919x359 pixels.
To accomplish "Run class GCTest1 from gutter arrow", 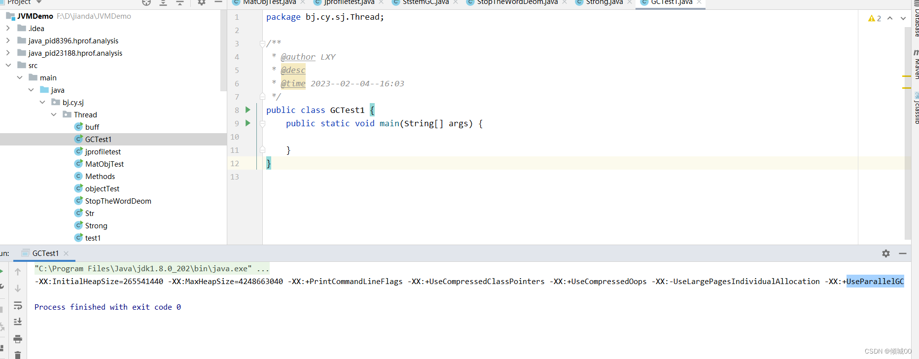I will [248, 110].
